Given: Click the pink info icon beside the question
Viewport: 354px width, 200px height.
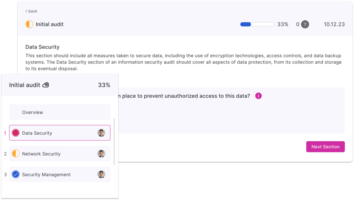Looking at the screenshot, I should click(x=259, y=96).
